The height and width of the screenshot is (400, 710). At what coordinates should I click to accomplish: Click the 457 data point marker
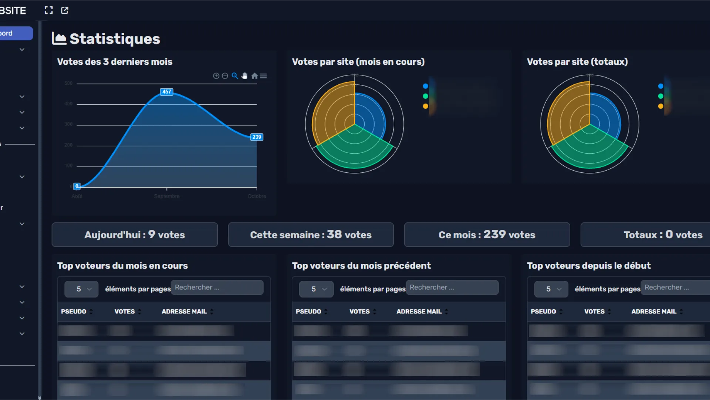tap(167, 92)
